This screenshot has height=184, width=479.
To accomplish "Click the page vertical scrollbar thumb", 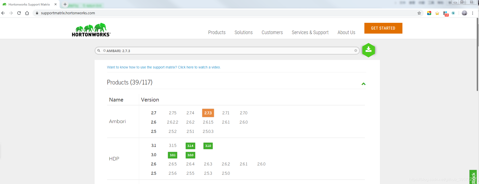I will coord(477,54).
